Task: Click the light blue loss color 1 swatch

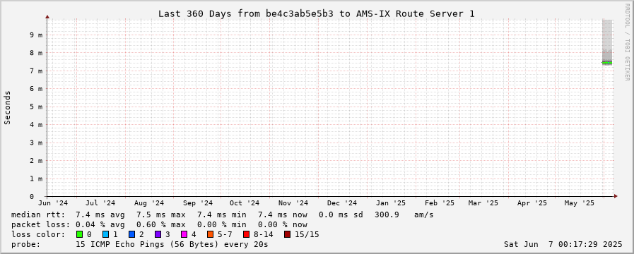Action: click(x=105, y=234)
